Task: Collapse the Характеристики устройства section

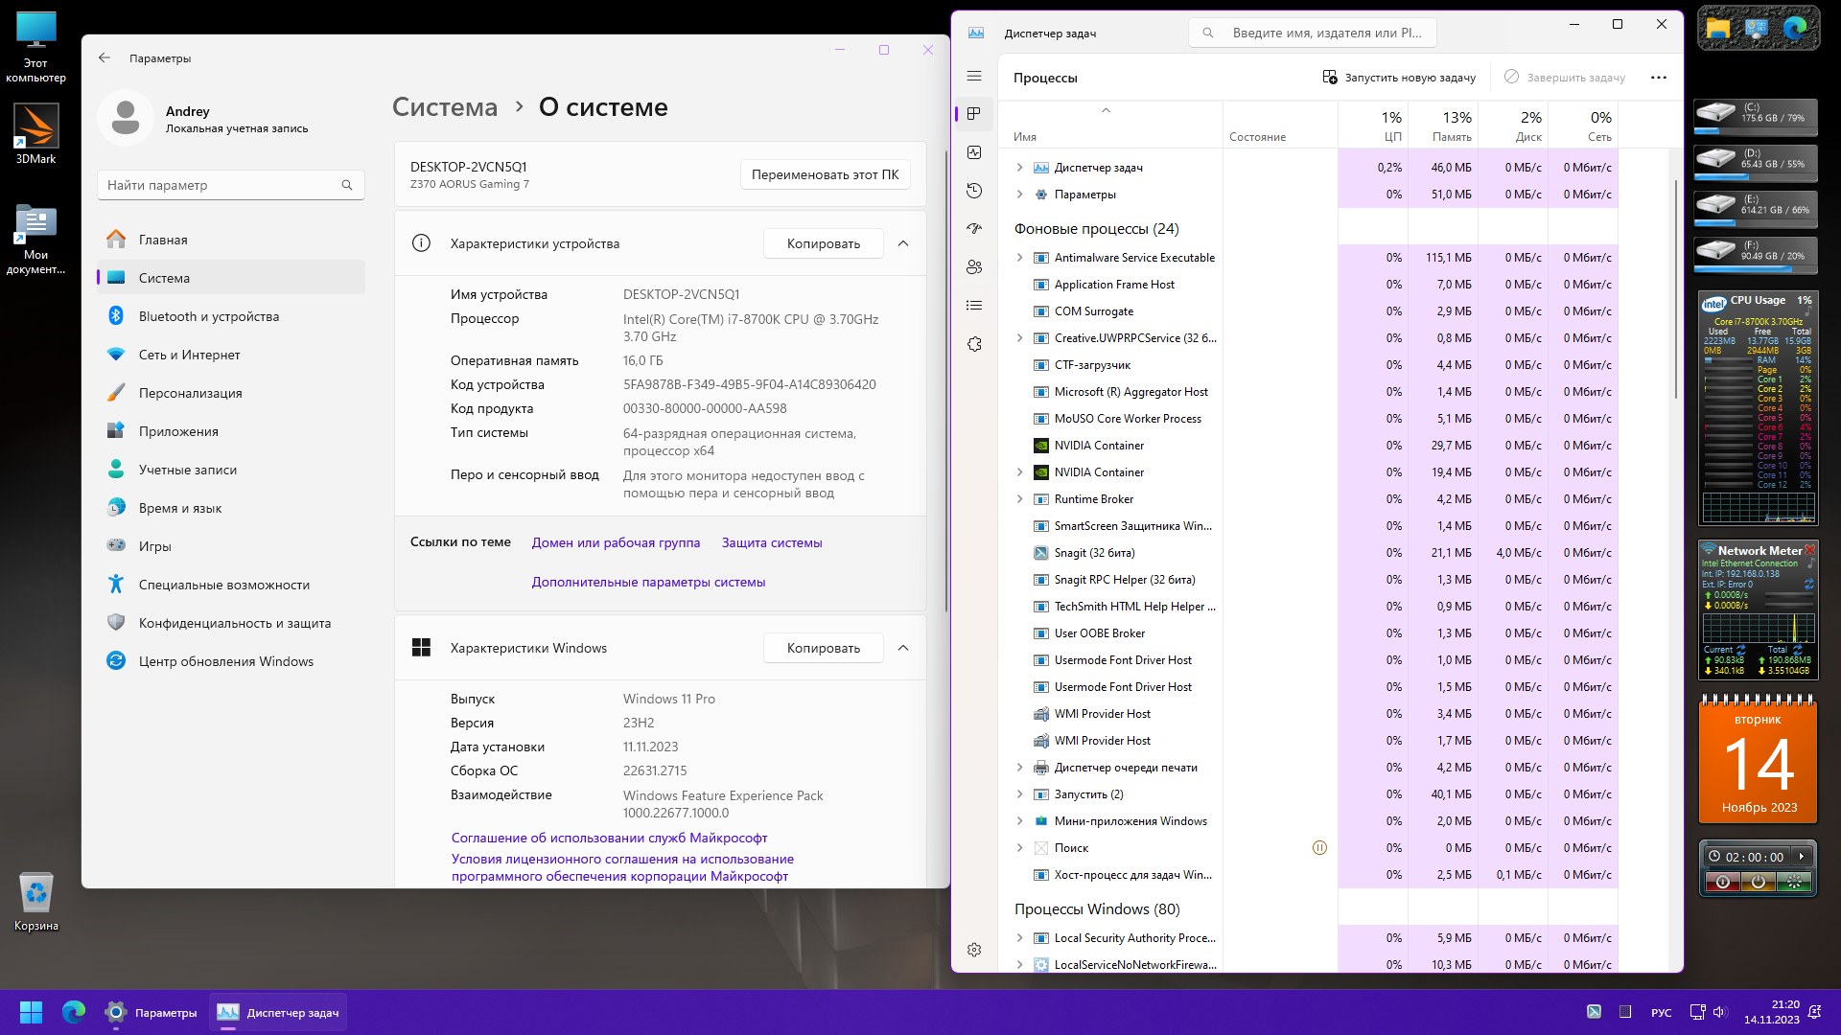Action: point(902,243)
